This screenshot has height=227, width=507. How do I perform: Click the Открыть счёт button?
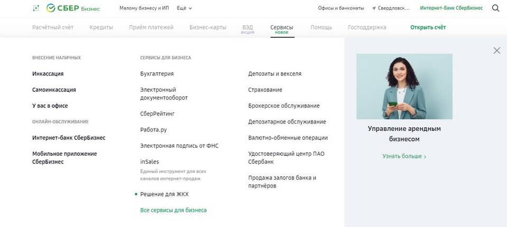point(428,27)
